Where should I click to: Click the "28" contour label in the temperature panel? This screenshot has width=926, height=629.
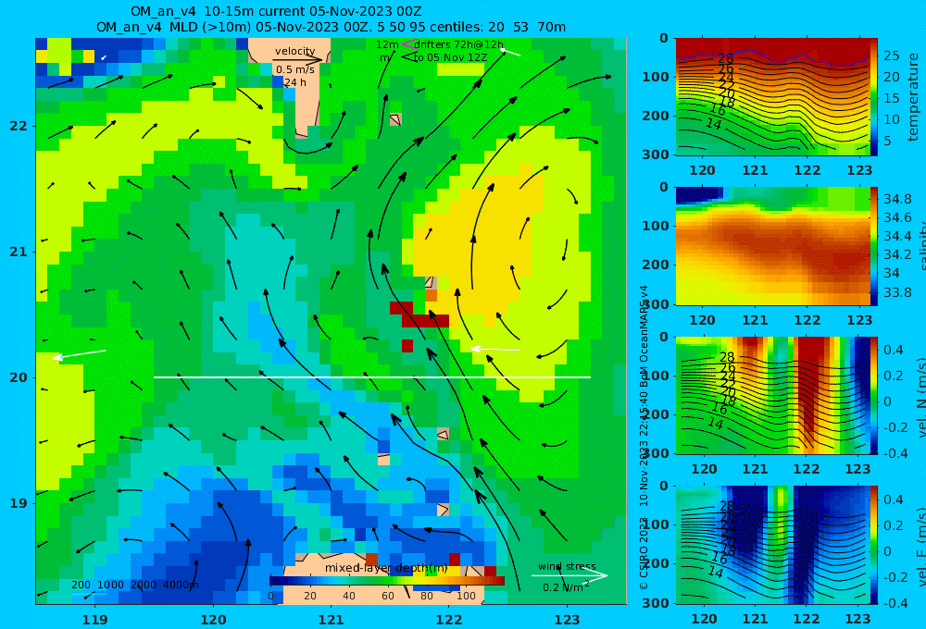726,58
